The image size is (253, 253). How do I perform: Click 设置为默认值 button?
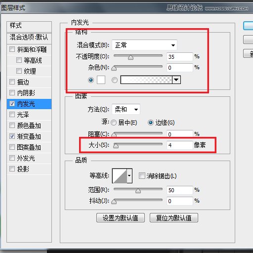pyautogui.click(x=121, y=218)
